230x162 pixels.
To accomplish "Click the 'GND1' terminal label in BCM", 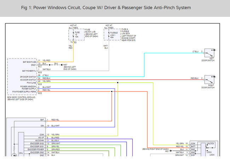I will (34, 65).
